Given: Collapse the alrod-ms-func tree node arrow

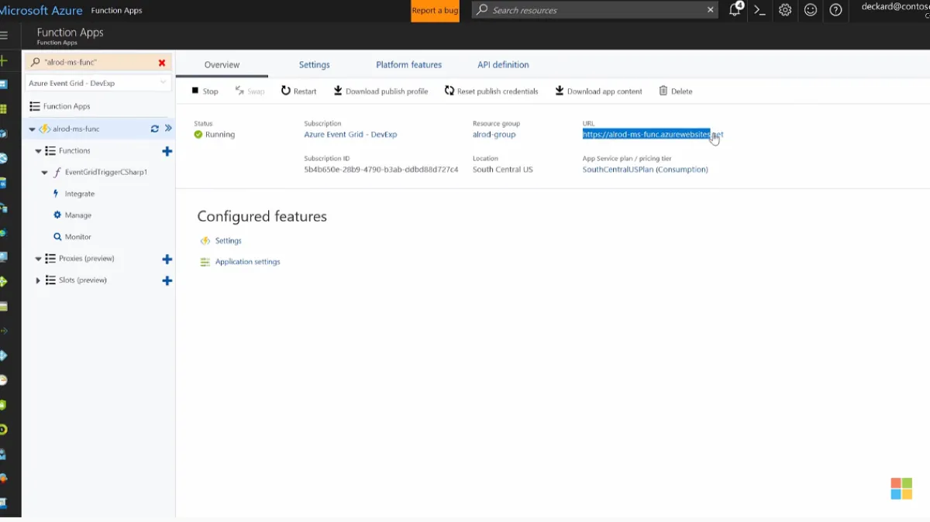Looking at the screenshot, I should click(32, 129).
